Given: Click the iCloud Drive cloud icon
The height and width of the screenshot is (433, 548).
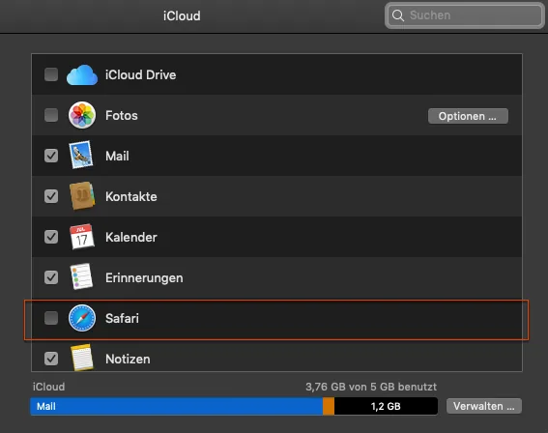Looking at the screenshot, I should click(82, 74).
